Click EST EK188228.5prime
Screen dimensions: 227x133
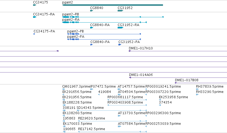77,102
